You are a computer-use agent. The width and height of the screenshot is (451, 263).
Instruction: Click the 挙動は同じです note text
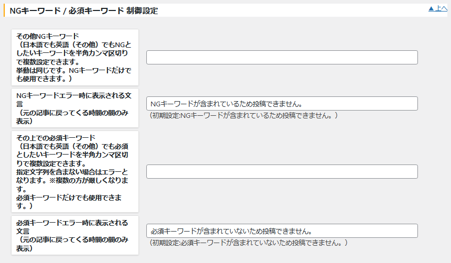pyautogui.click(x=72, y=71)
